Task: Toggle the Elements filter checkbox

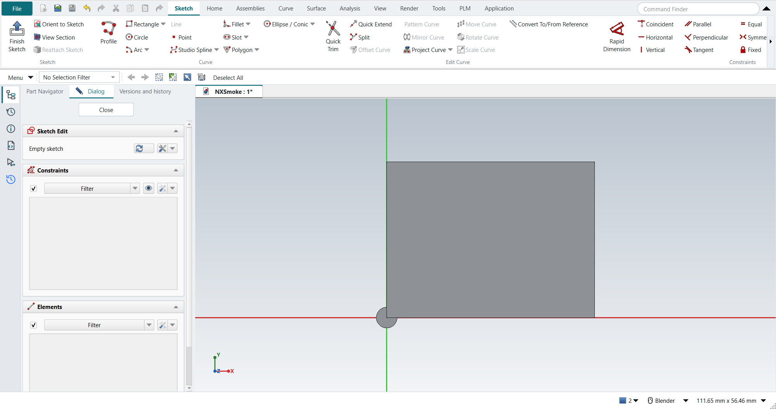Action: pos(34,325)
